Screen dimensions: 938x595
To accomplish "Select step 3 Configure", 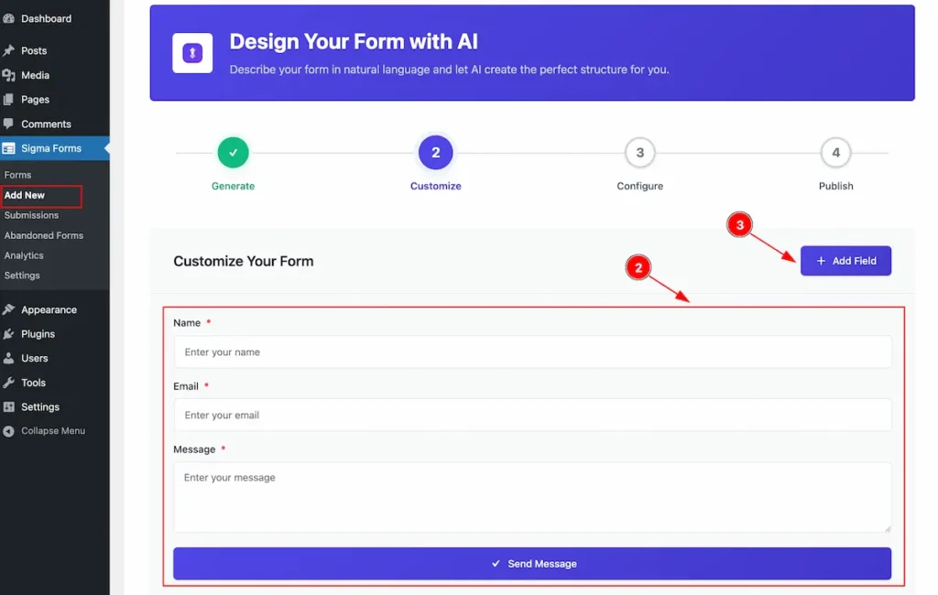I will (639, 153).
